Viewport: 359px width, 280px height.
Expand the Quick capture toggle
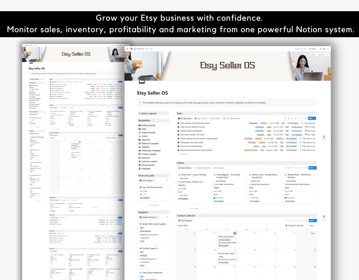(140, 113)
